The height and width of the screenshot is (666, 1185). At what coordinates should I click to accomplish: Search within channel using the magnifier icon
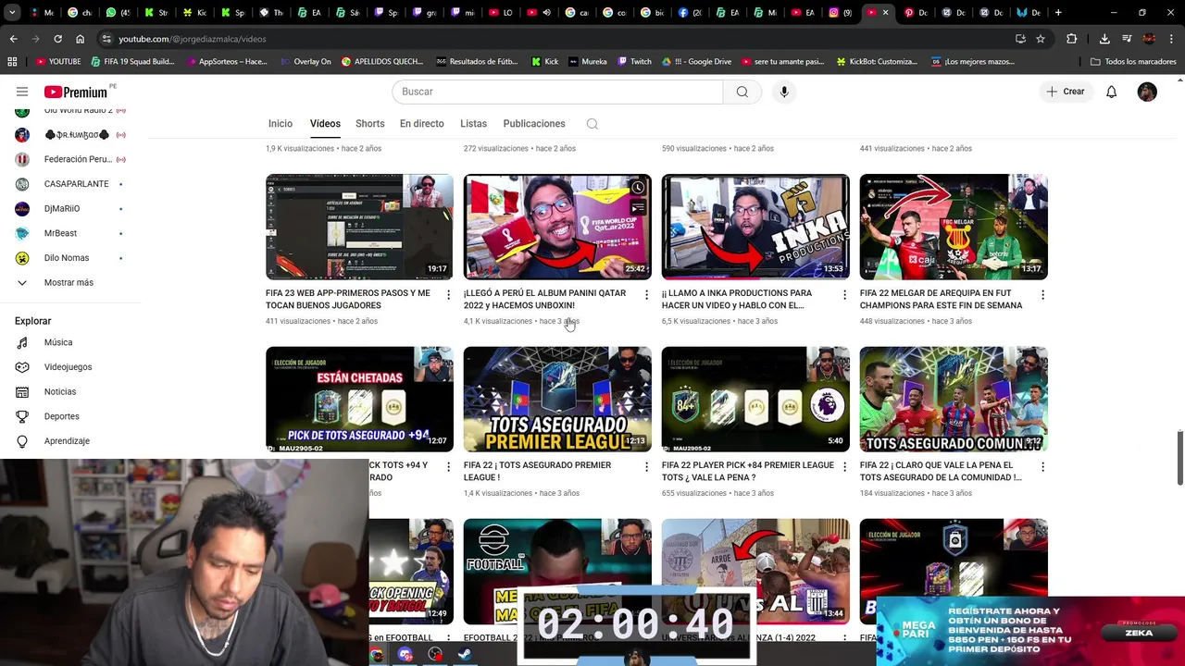(592, 124)
